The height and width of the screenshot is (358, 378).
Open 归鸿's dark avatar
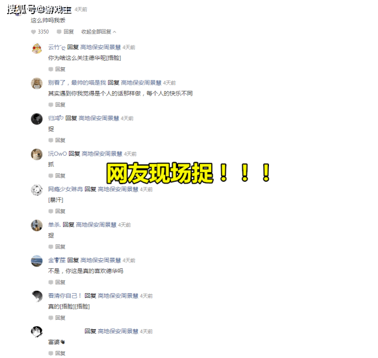pos(37,119)
